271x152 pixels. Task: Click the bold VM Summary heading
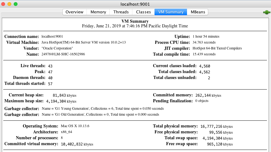135,21
